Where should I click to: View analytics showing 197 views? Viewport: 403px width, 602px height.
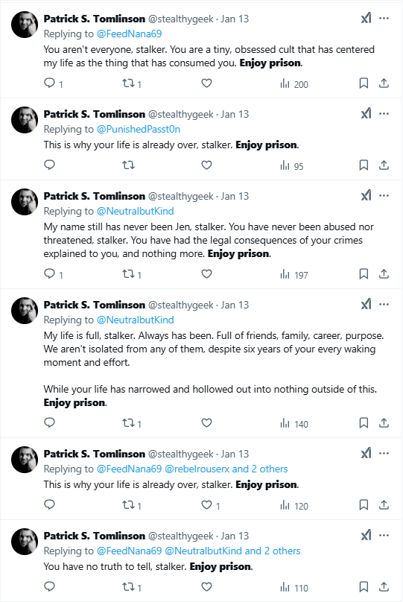click(x=294, y=274)
